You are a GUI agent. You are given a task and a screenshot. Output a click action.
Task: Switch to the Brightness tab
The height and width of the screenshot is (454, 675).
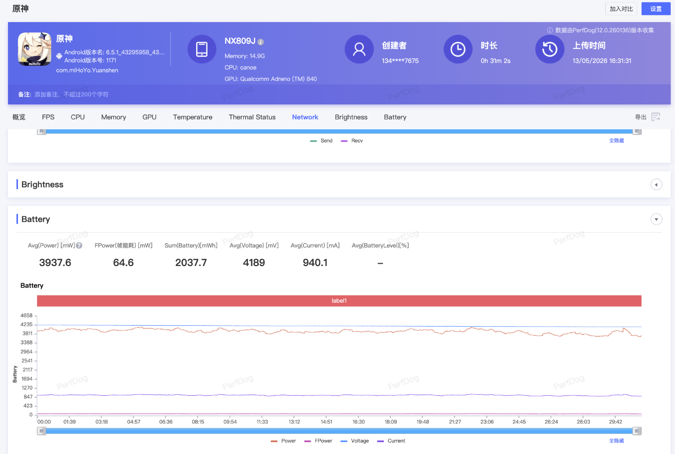click(351, 117)
